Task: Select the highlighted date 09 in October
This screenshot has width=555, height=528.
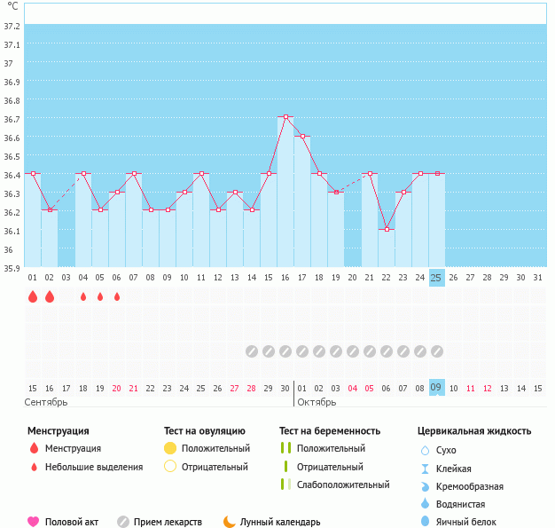Action: pyautogui.click(x=436, y=388)
